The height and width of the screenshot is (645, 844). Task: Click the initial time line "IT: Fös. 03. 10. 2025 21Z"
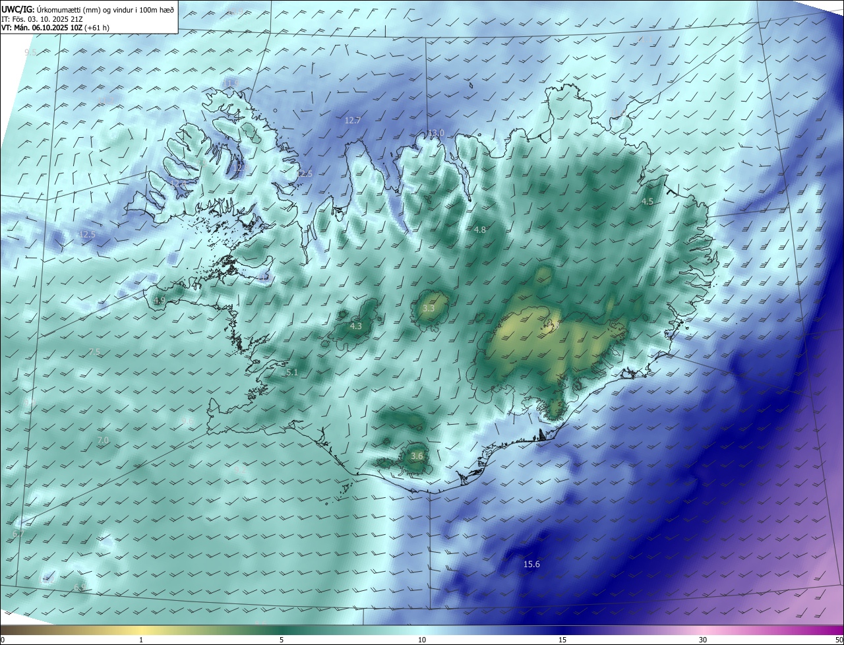click(43, 19)
